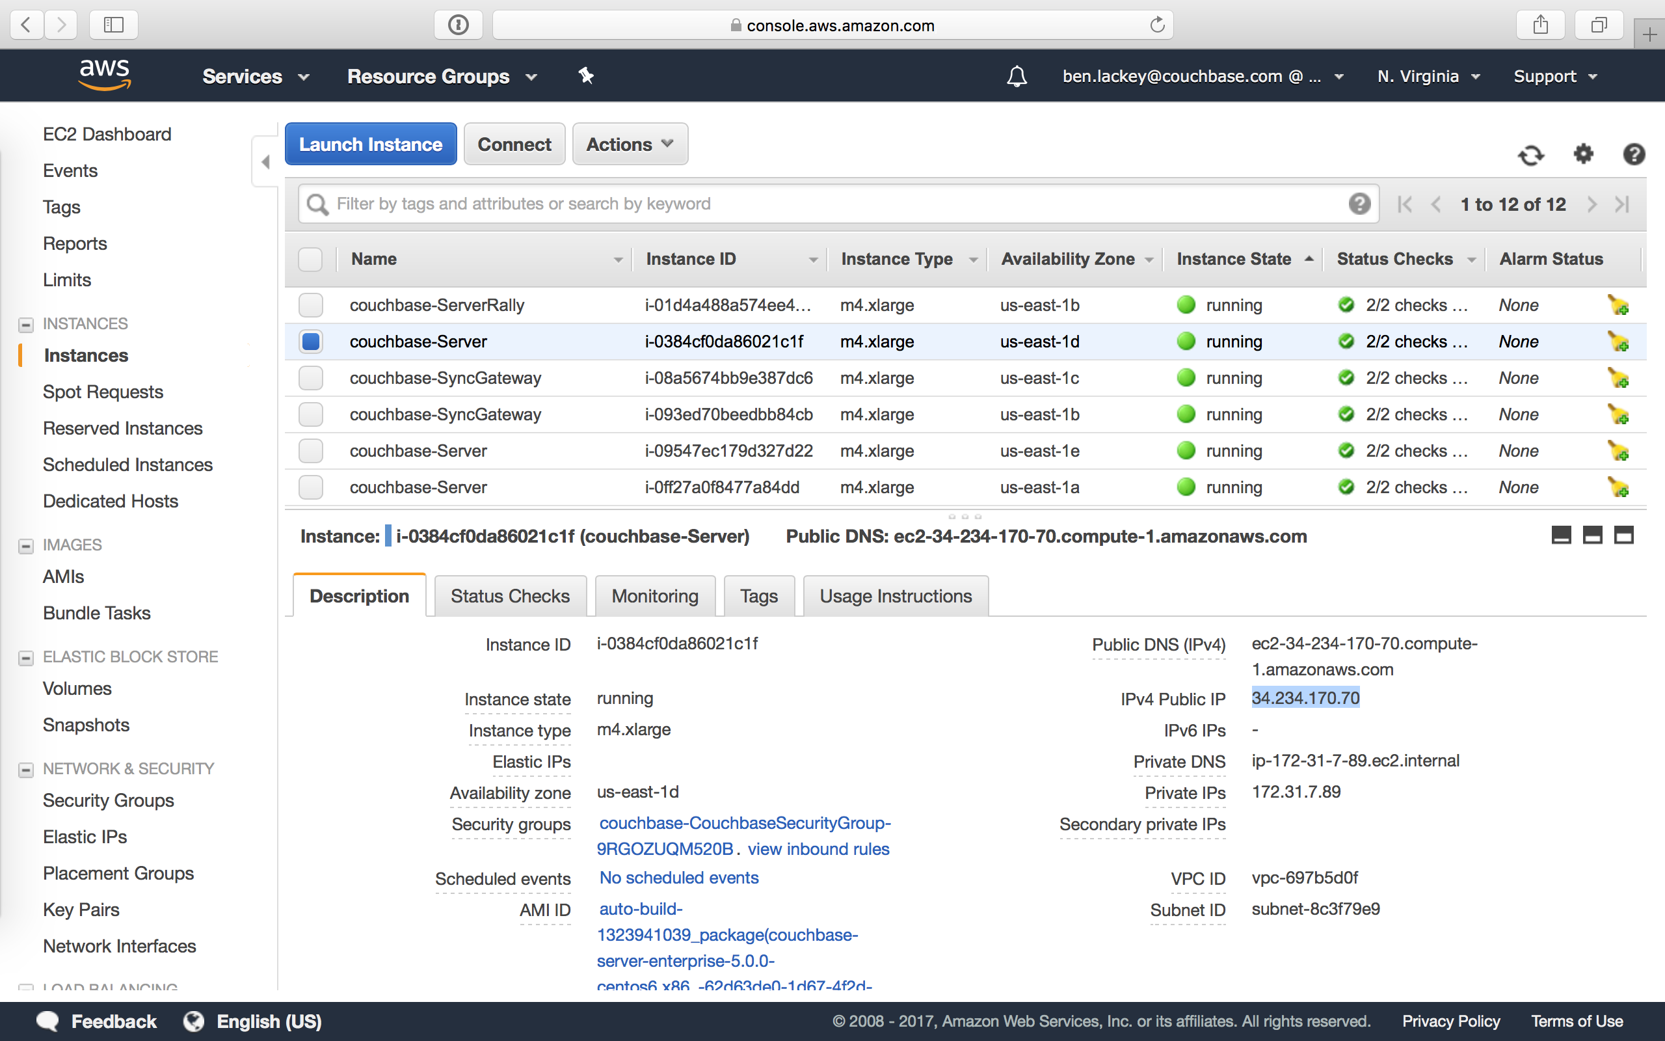Uncheck the selected i-0384cf0da86021c1f checkbox
This screenshot has width=1665, height=1041.
pos(310,342)
